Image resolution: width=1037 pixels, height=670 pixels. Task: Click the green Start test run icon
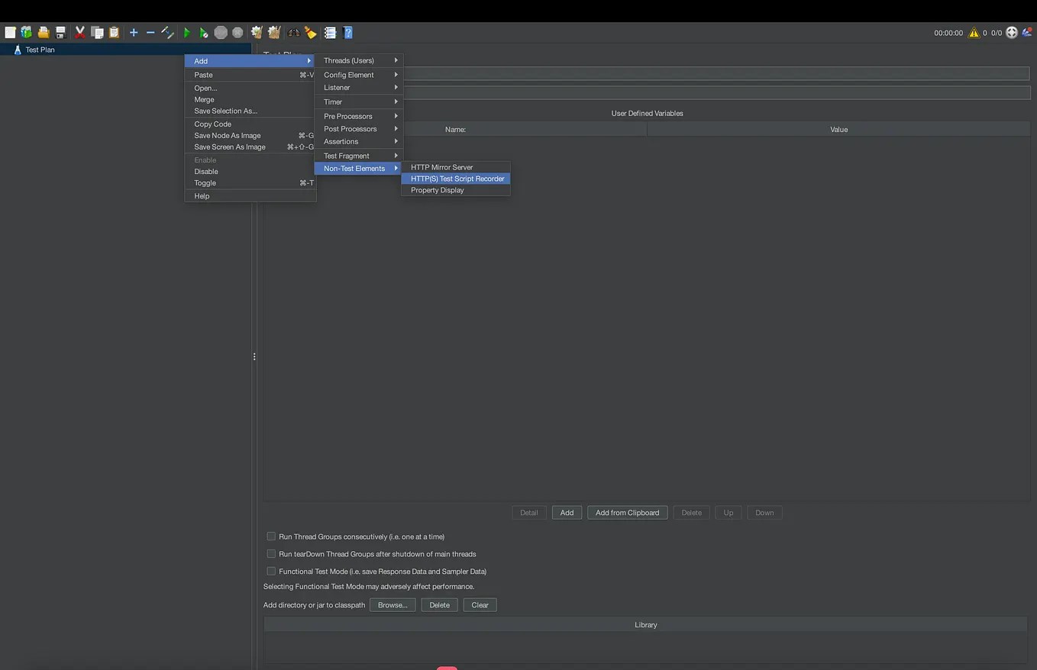pos(187,33)
